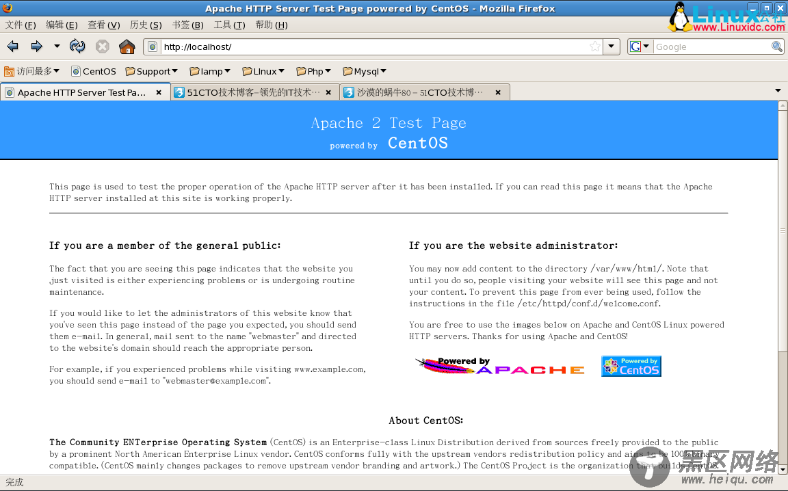Click the 51CTO tab favicon

point(179,92)
